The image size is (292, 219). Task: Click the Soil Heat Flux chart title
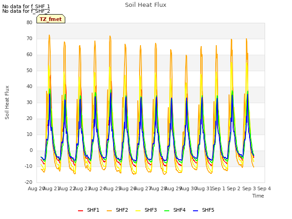(146, 5)
